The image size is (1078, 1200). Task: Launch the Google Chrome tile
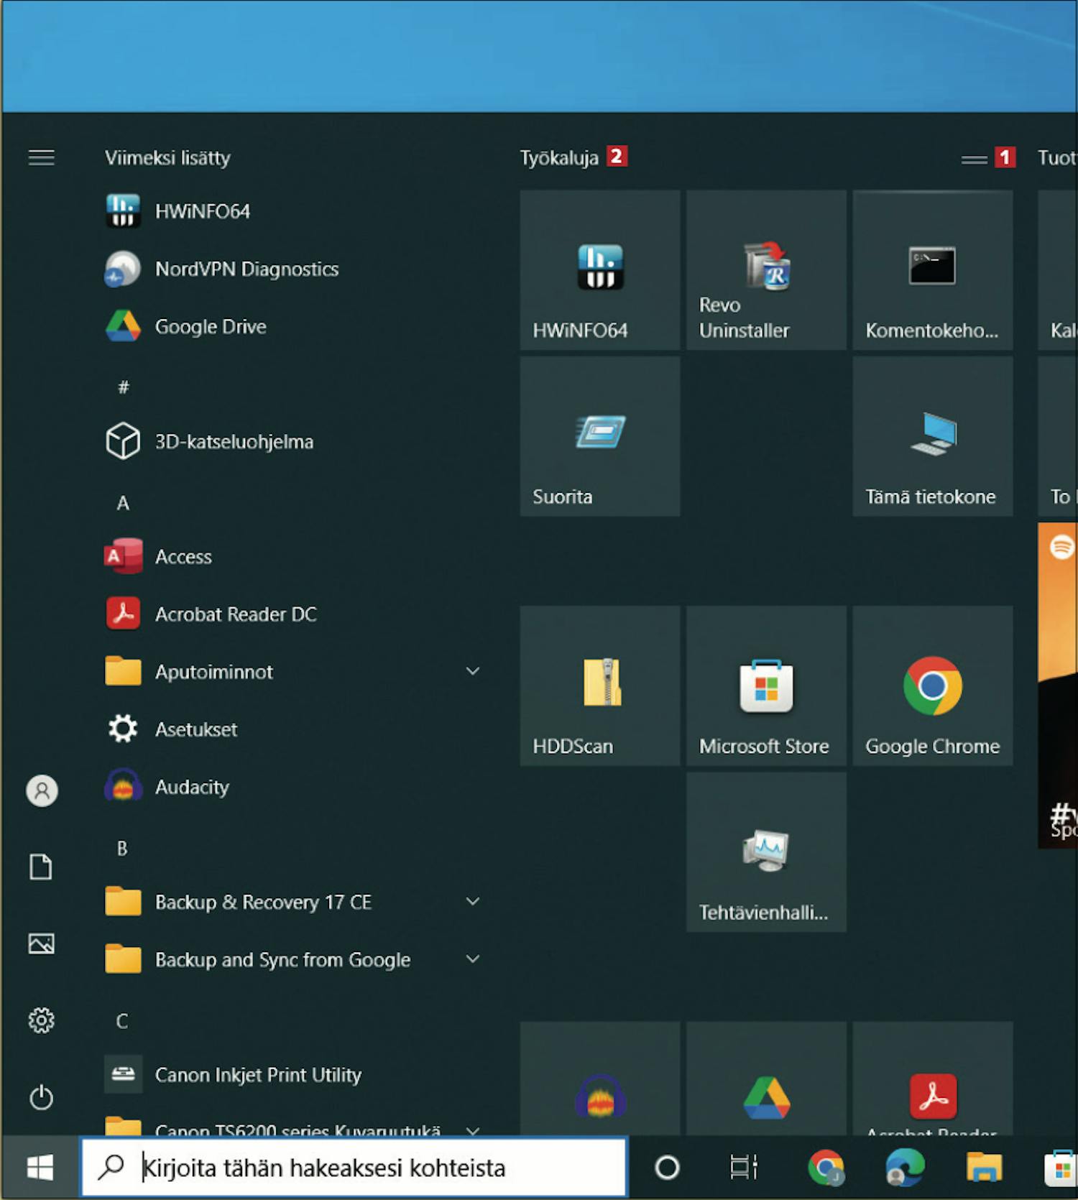point(933,686)
